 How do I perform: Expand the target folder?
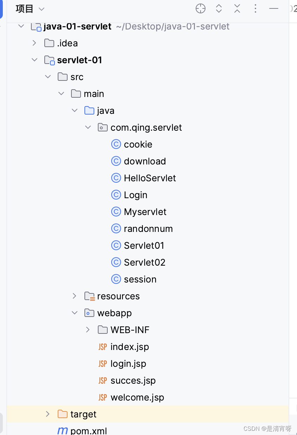point(48,414)
